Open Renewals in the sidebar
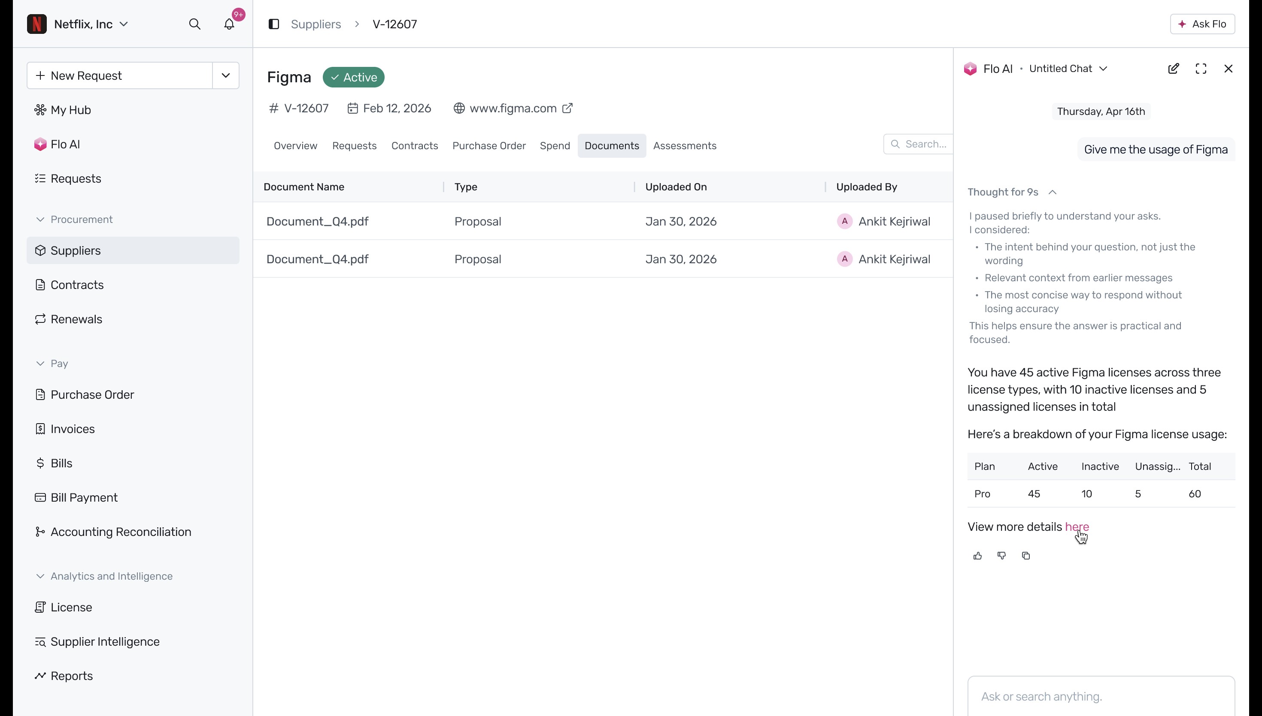 point(133,319)
